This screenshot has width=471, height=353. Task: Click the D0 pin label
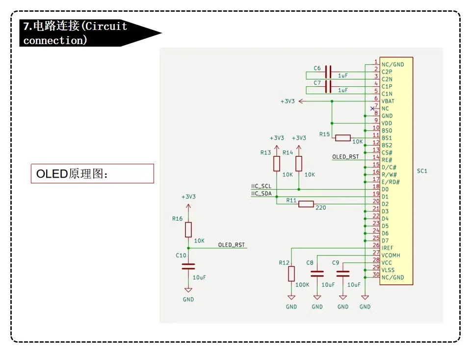tap(385, 189)
